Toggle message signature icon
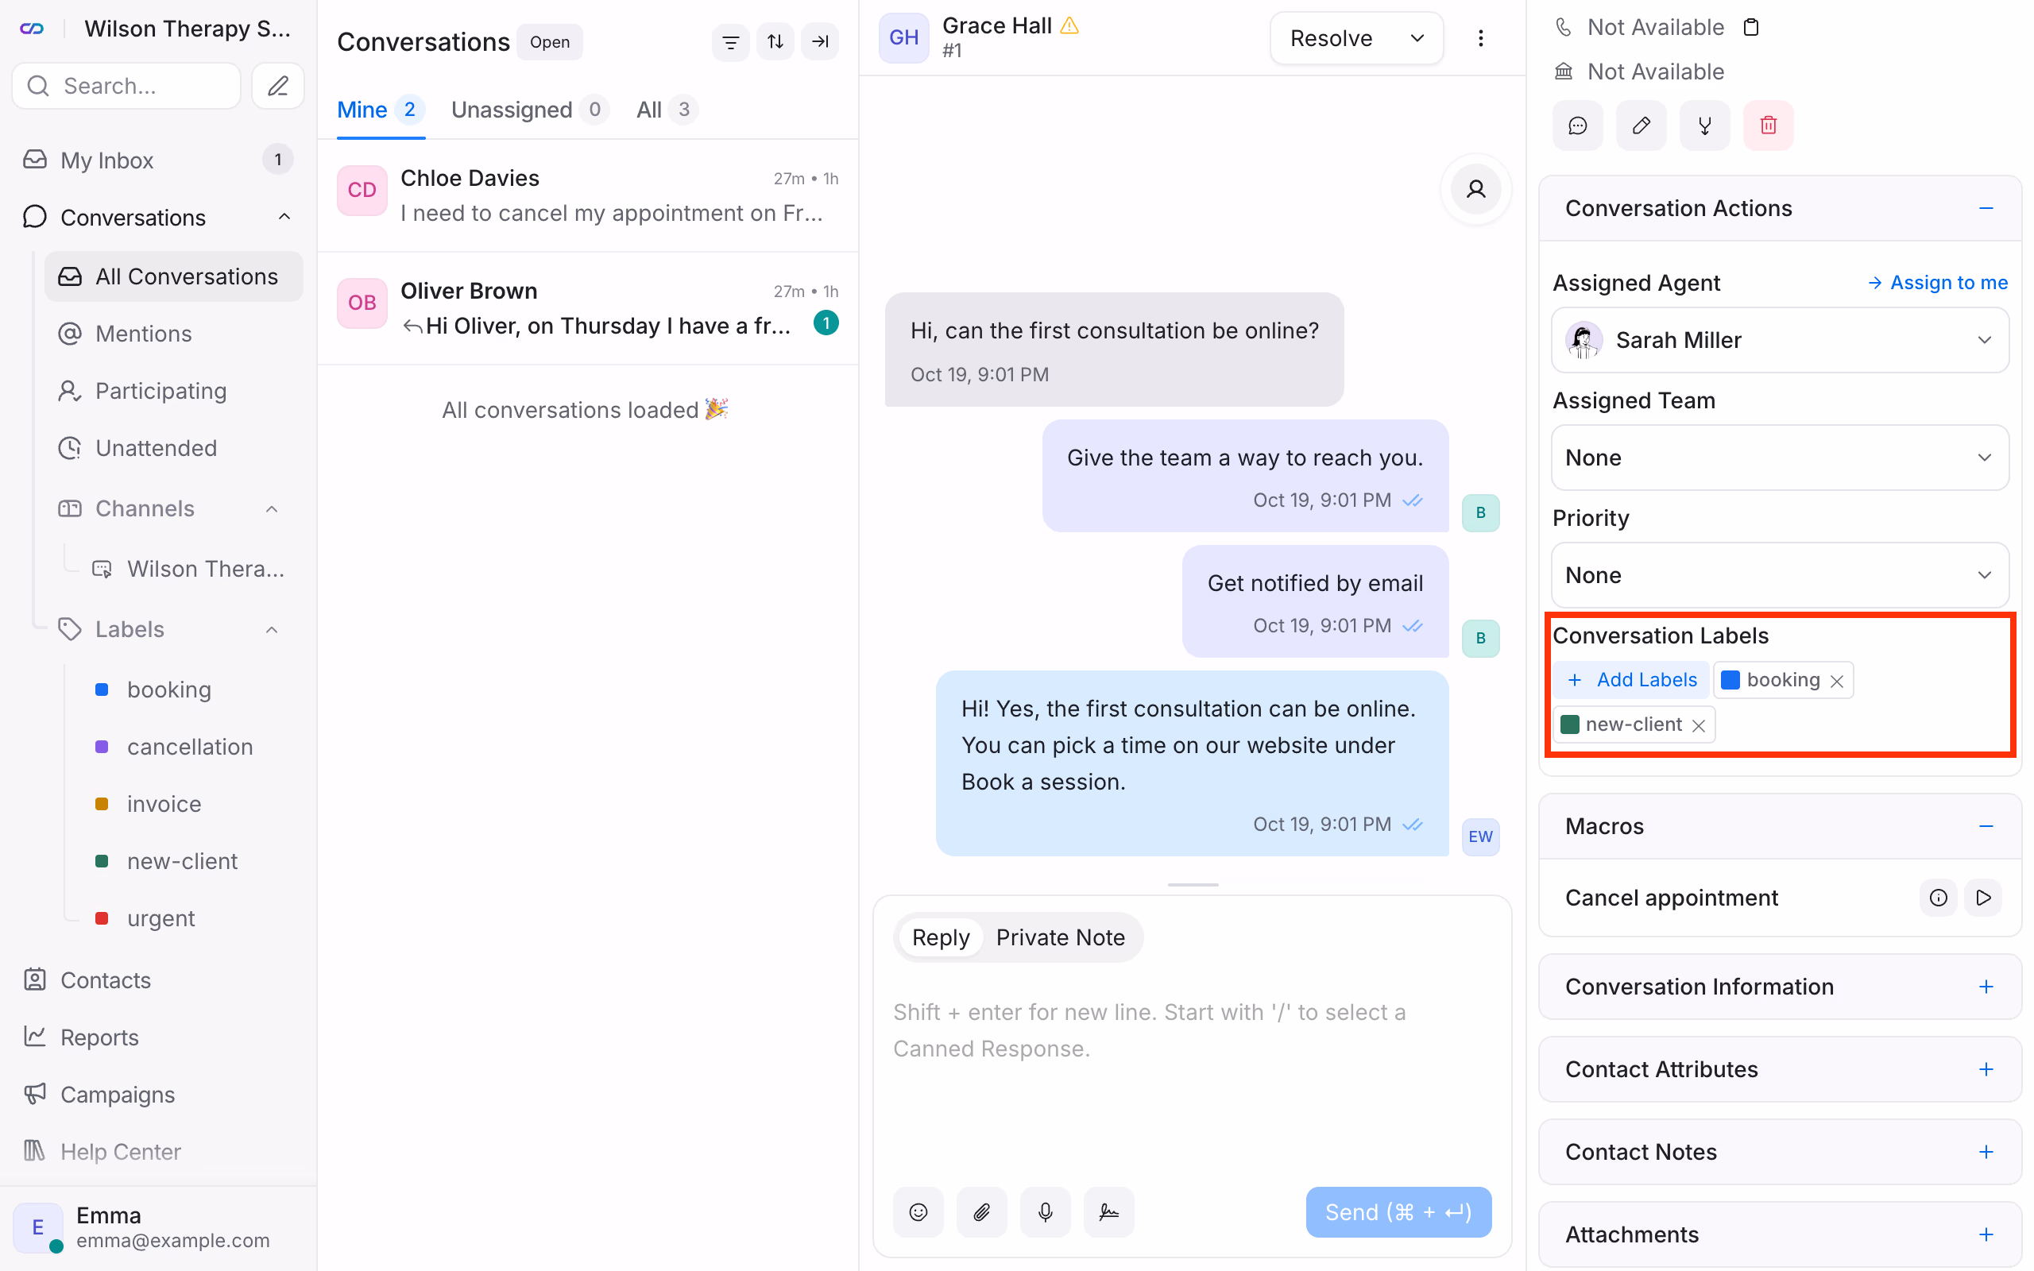 1108,1211
